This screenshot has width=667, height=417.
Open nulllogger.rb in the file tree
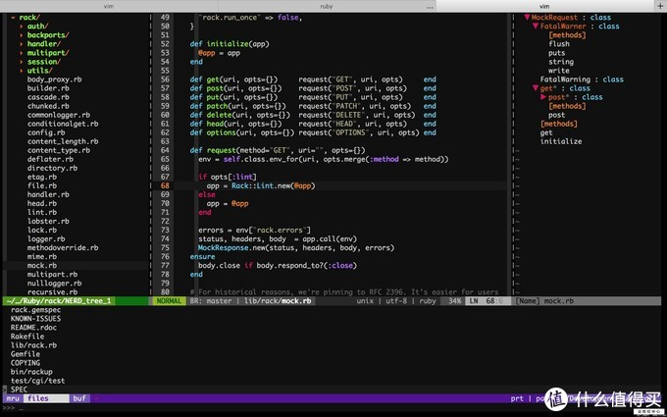click(55, 284)
